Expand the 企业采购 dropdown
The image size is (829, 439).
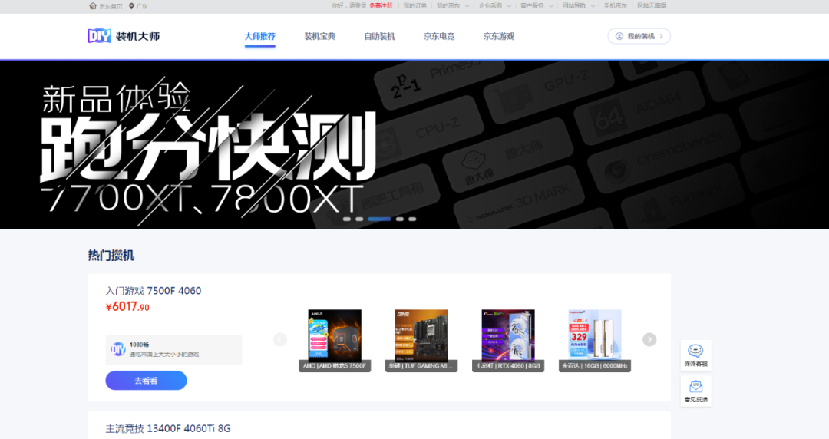(x=495, y=6)
